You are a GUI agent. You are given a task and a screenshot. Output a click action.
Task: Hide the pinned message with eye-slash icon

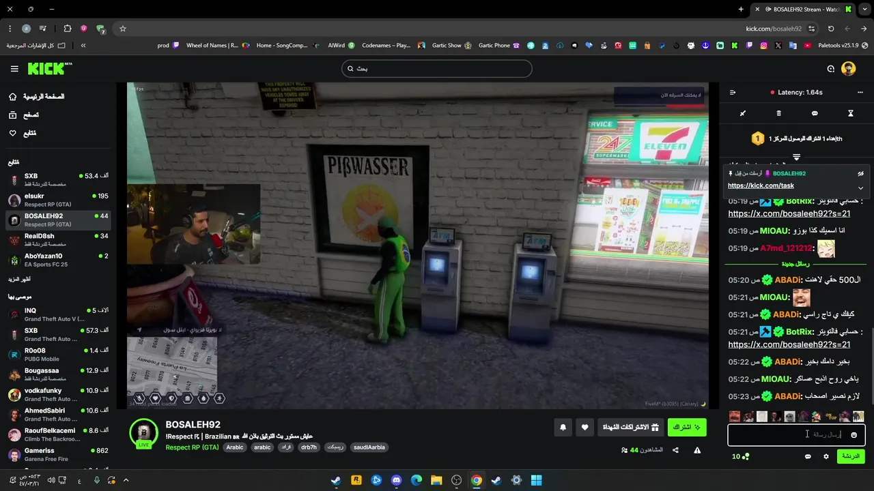coord(860,174)
